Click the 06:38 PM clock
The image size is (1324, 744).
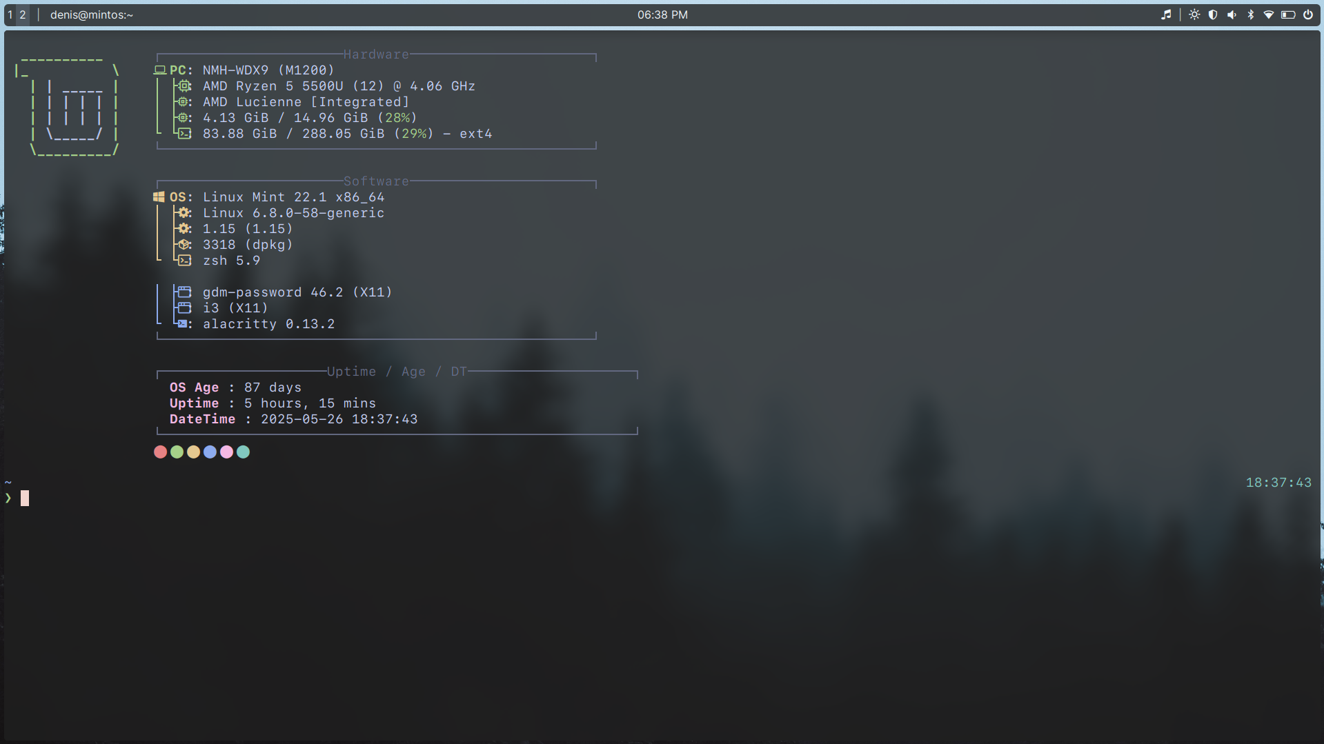pos(662,14)
